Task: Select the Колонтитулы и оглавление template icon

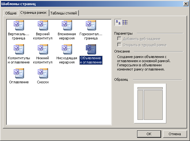Action: [19, 49]
